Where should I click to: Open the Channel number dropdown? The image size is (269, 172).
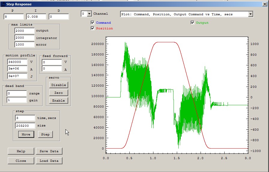tap(89, 14)
